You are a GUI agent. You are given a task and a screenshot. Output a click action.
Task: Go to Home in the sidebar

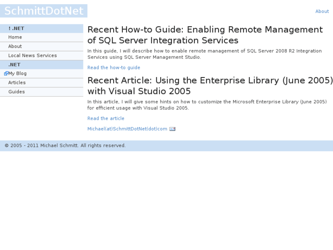pos(15,37)
